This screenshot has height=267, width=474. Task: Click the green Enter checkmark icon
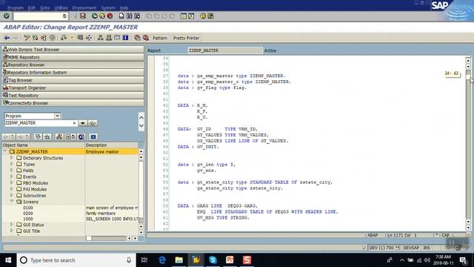tap(7, 16)
